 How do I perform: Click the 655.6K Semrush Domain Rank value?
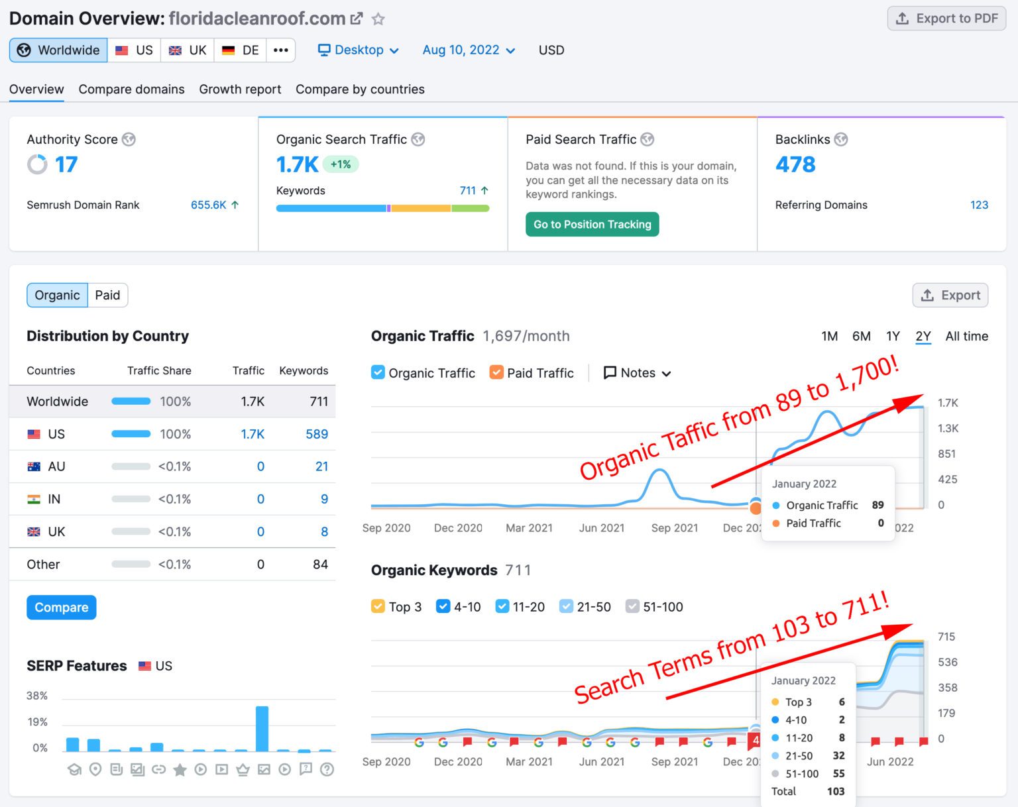click(209, 205)
